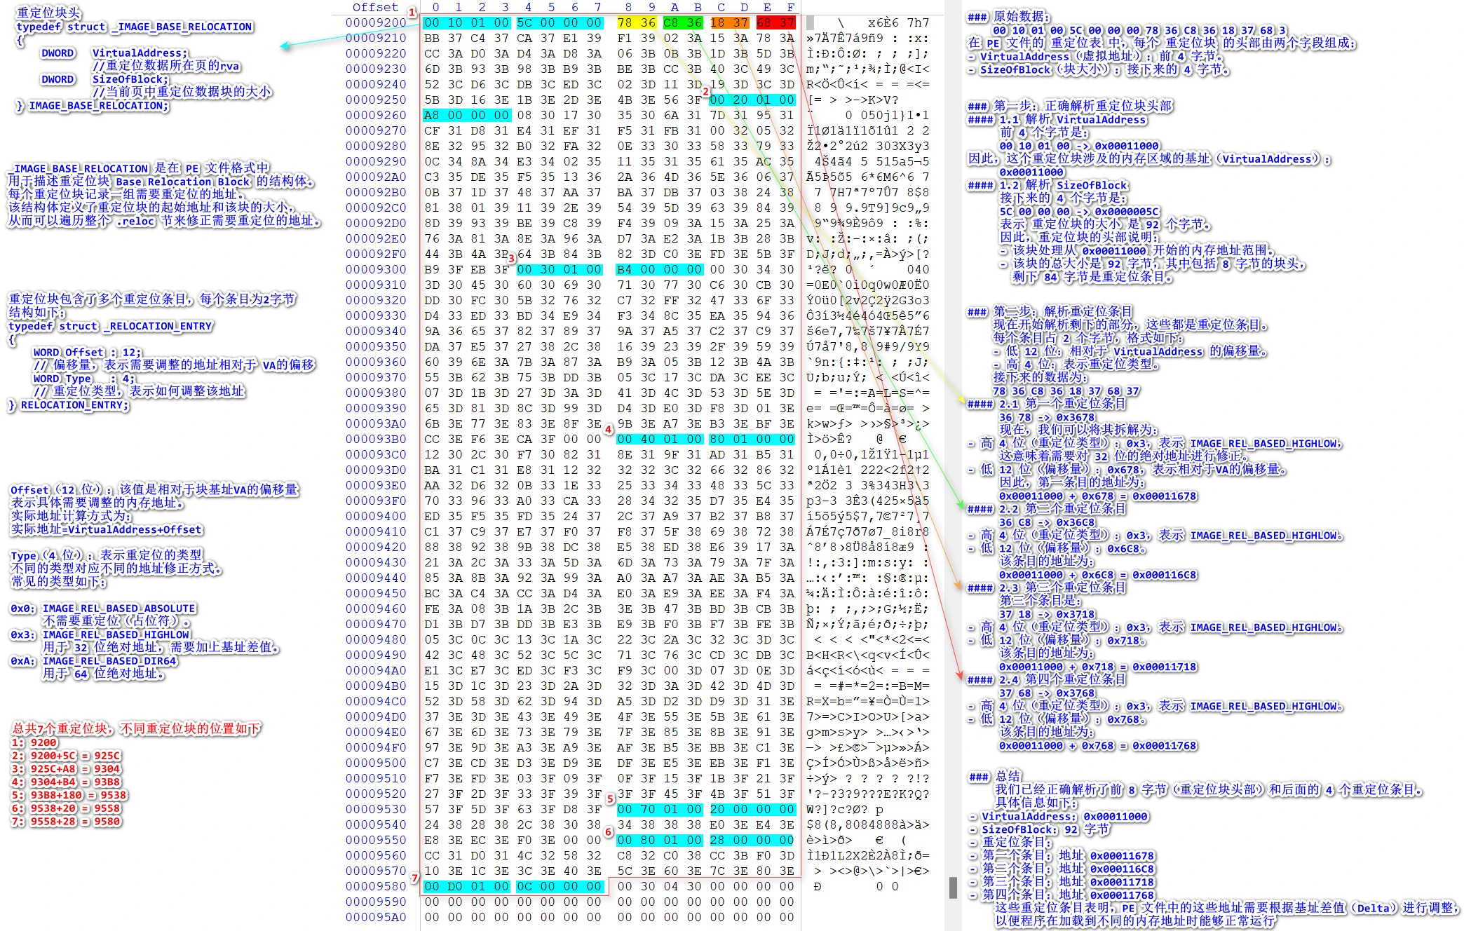Click red numbered marker 3 in hex view
Viewport: 1464px width, 931px height.
512,259
